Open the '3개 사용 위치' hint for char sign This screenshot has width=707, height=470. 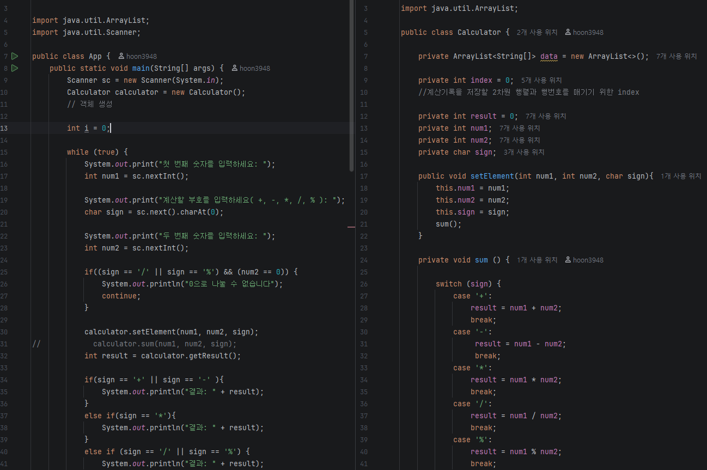[524, 152]
